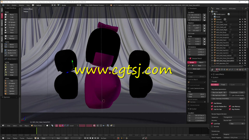Collapse the System panel
The width and height of the screenshot is (249, 140).
(212, 77)
